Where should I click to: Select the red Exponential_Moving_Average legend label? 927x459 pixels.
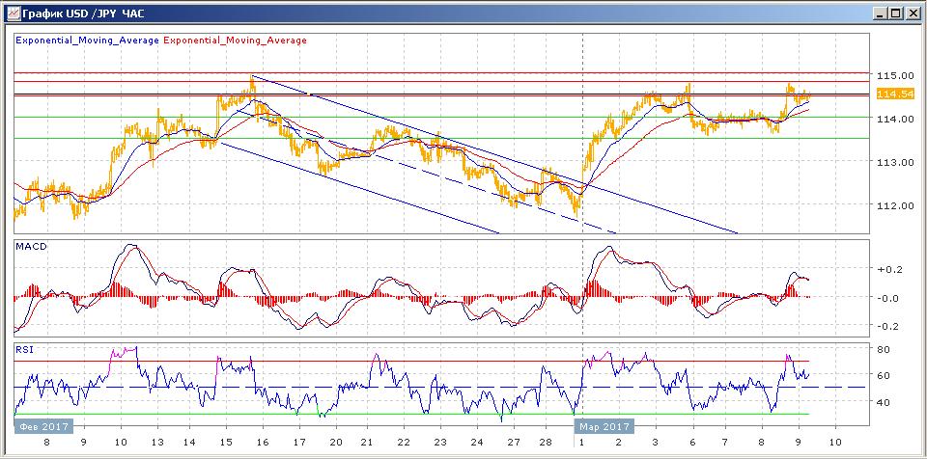(x=236, y=40)
